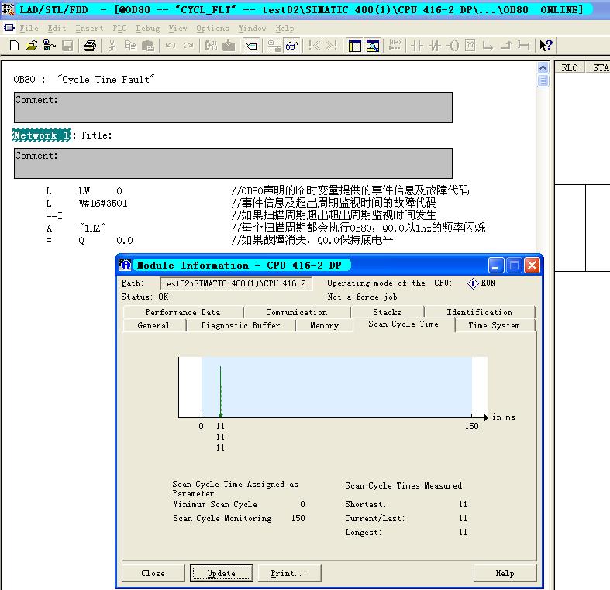Viewport: 610px width, 590px height.
Task: Click the Cut scissors icon
Action: [x=112, y=46]
